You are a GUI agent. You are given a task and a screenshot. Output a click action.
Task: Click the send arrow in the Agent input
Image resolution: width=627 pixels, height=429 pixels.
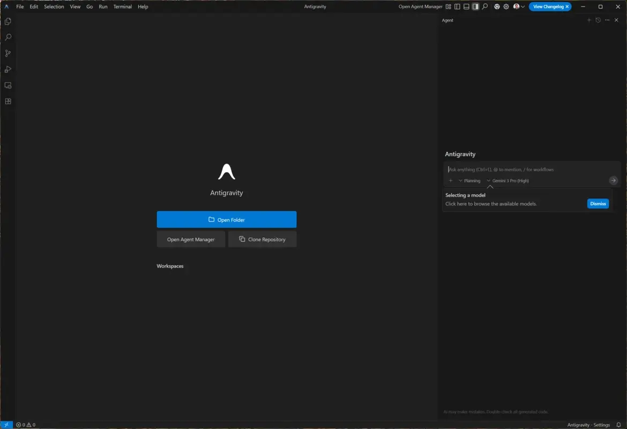pos(613,180)
